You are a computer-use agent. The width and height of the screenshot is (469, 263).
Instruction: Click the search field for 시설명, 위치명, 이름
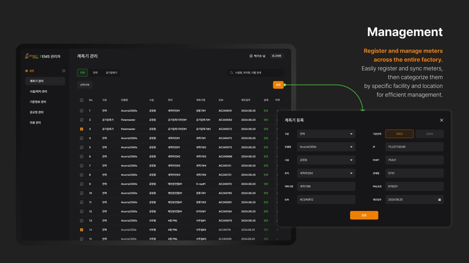point(255,73)
